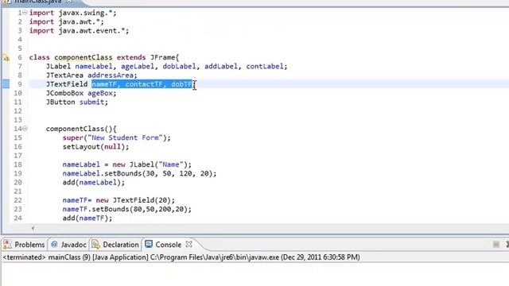Image resolution: width=509 pixels, height=286 pixels.
Task: Click 'import java.awt.*;' on line 2
Action: [67, 21]
